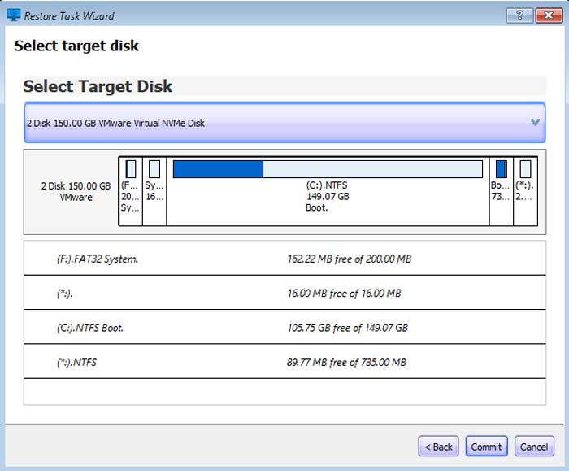The width and height of the screenshot is (569, 471).
Task: Click the C: partition usage bar
Action: (328, 169)
